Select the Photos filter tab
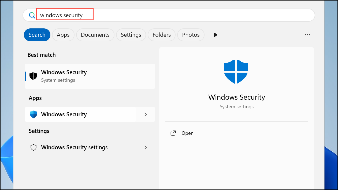 pyautogui.click(x=191, y=35)
